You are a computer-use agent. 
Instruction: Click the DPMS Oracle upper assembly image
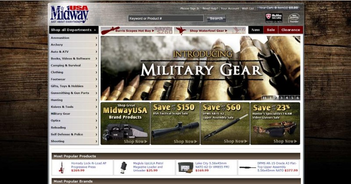tap(247, 167)
